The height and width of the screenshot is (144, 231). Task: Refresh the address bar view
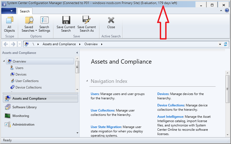coord(225,44)
